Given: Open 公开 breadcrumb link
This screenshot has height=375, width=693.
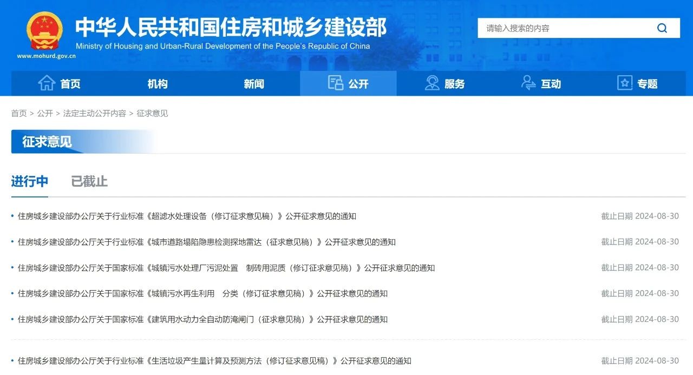Looking at the screenshot, I should coord(45,113).
